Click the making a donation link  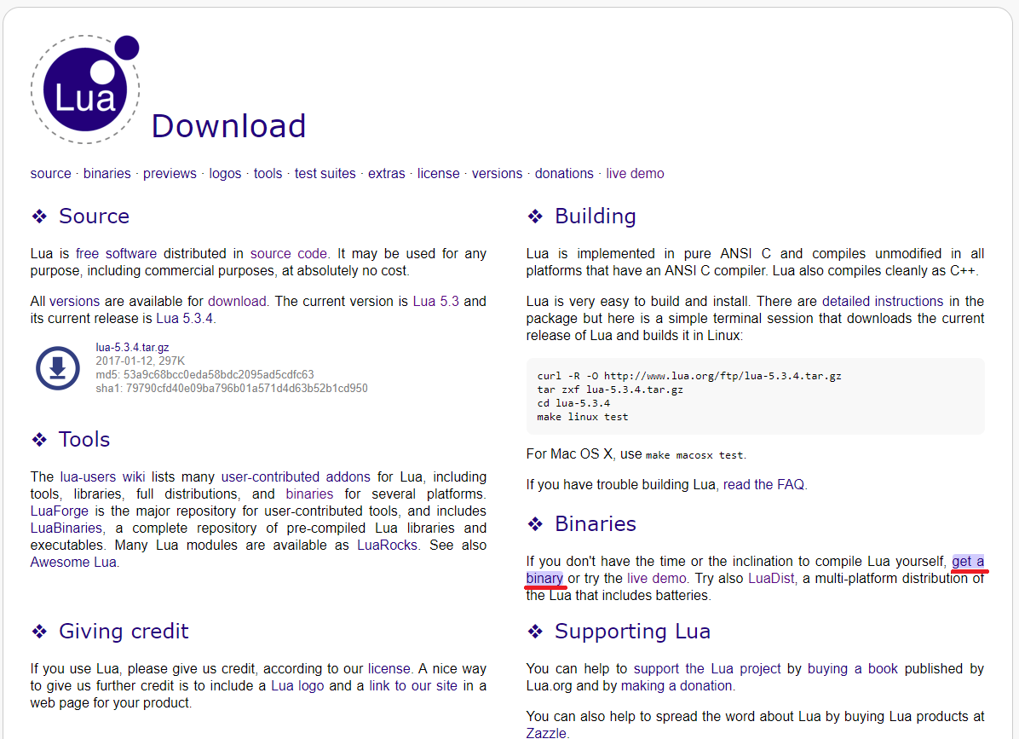click(676, 685)
